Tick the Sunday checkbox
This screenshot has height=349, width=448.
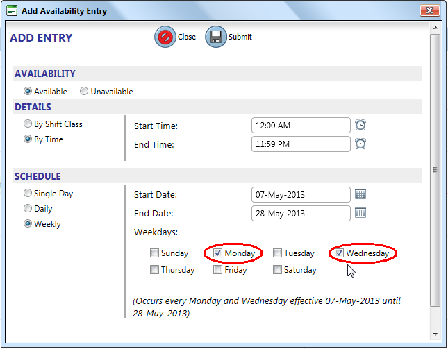(x=155, y=253)
